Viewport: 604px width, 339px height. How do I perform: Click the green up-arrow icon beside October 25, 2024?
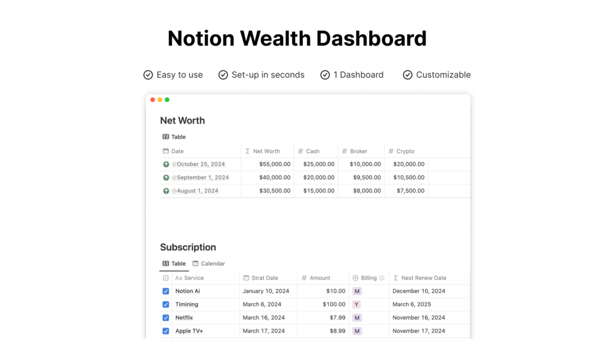point(166,164)
